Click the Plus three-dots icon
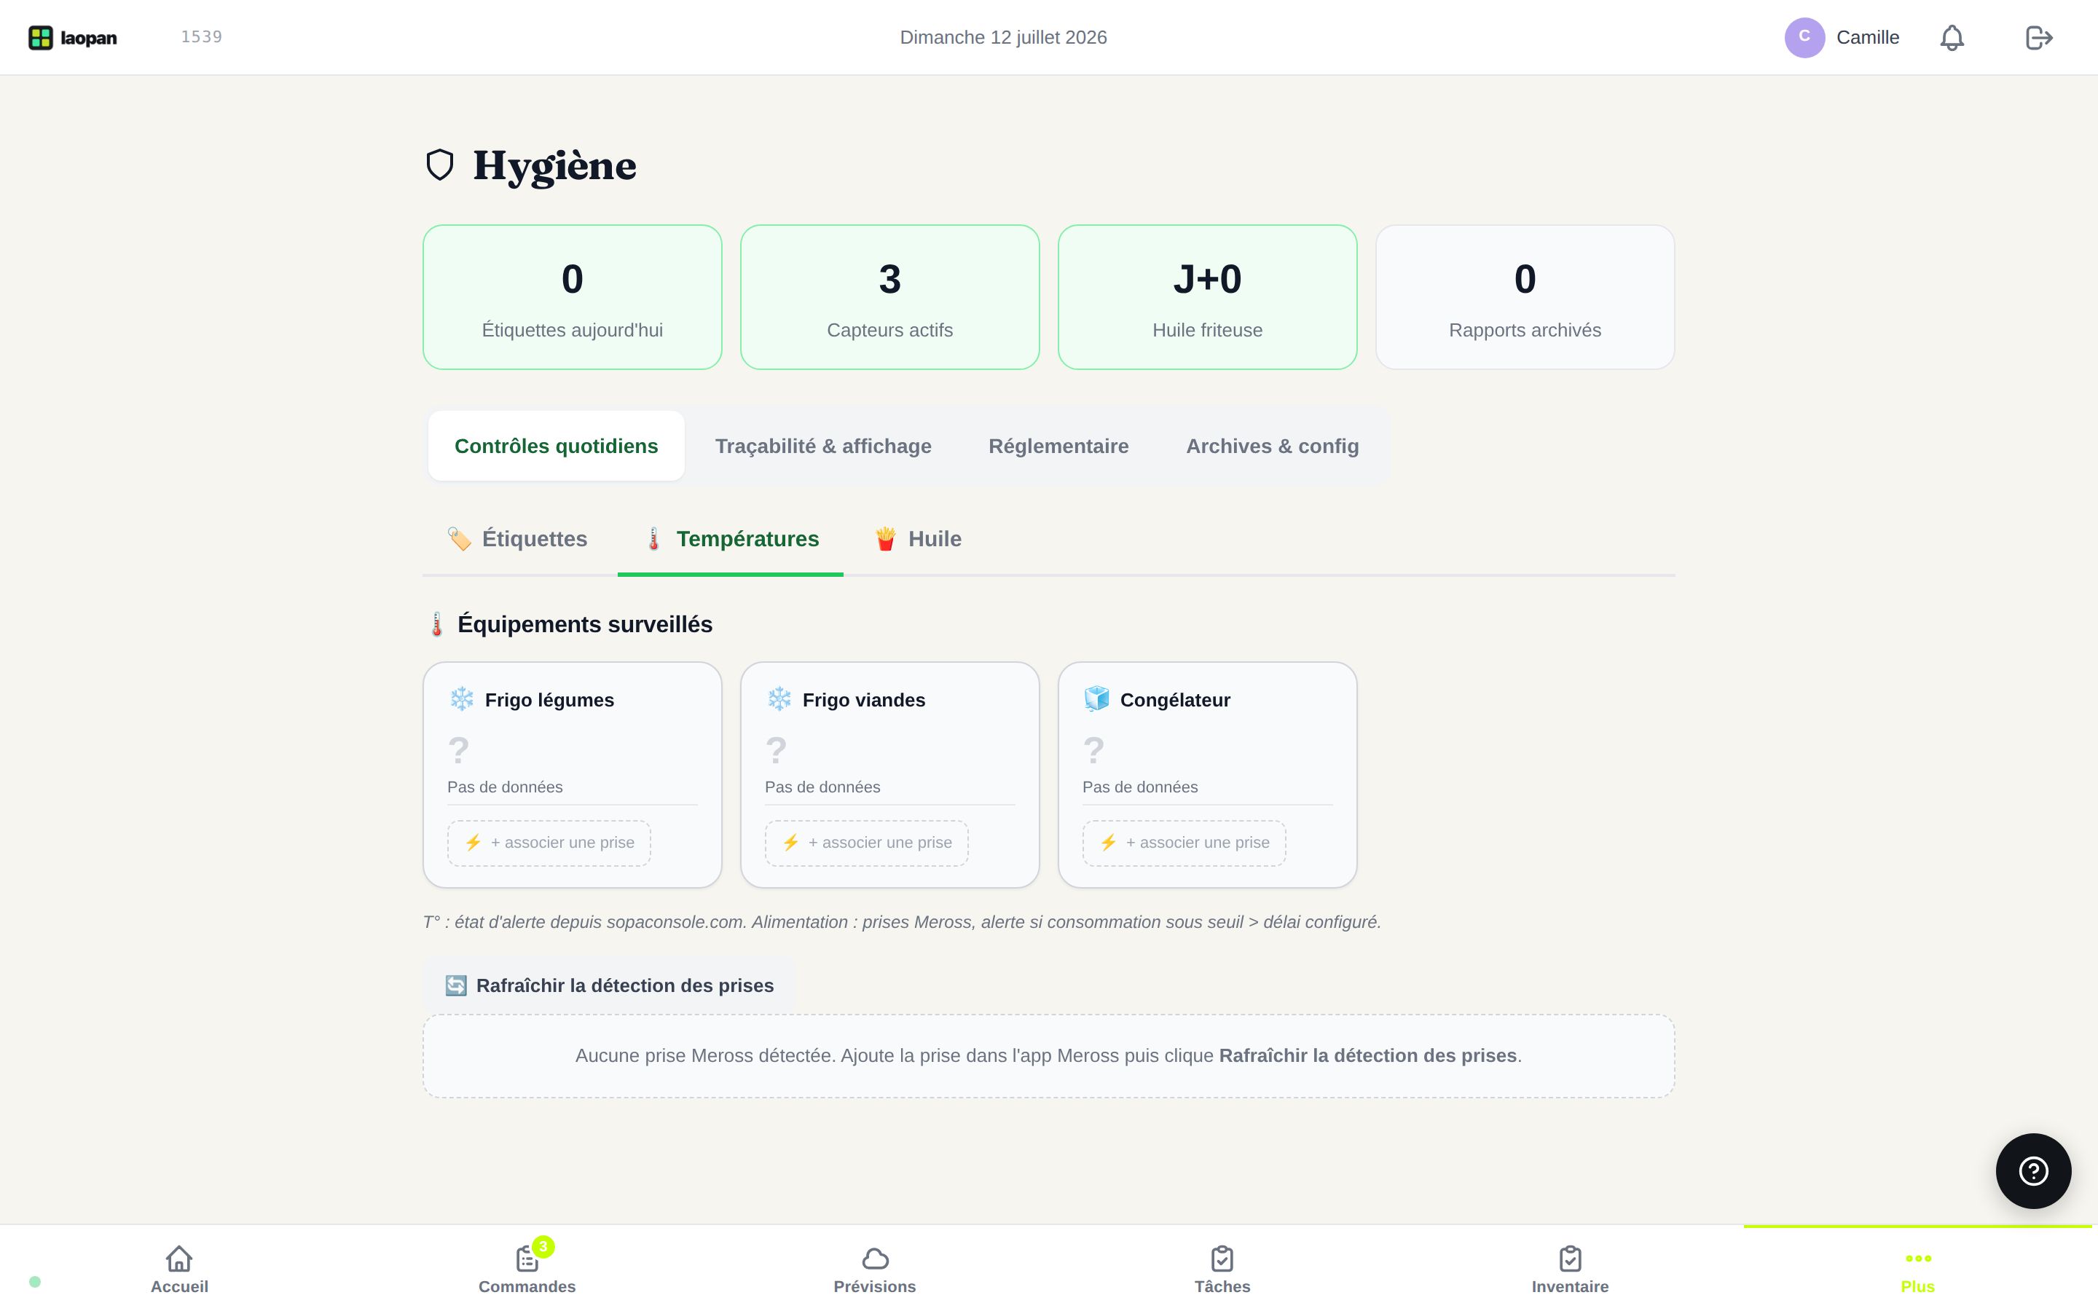 [1917, 1258]
